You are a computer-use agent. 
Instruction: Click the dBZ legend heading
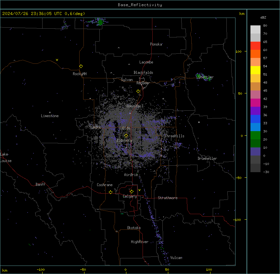pyautogui.click(x=263, y=18)
